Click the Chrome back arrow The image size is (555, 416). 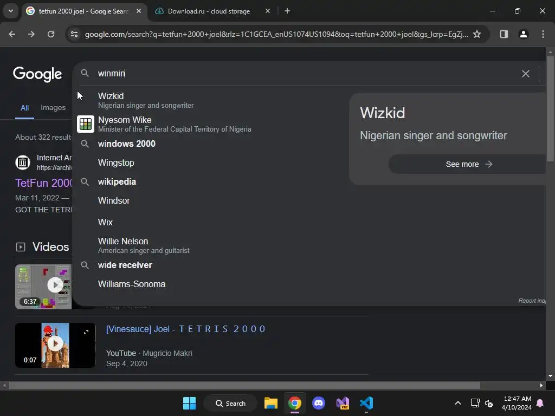pos(12,34)
